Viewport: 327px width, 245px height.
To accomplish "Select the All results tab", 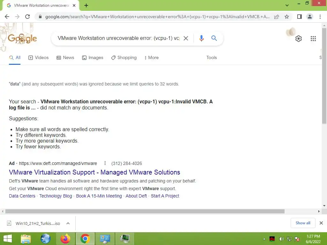I will tap(15, 58).
